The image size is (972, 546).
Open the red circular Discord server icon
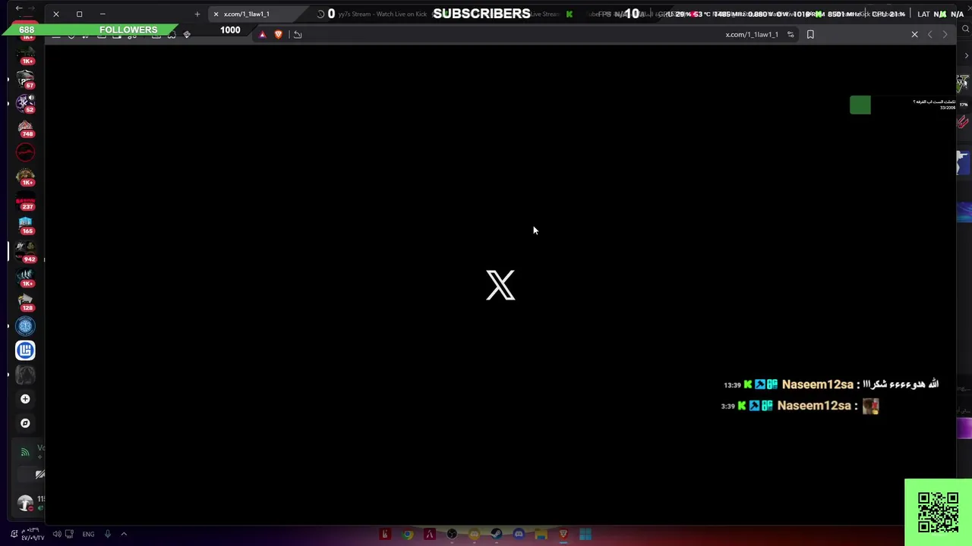pyautogui.click(x=25, y=152)
